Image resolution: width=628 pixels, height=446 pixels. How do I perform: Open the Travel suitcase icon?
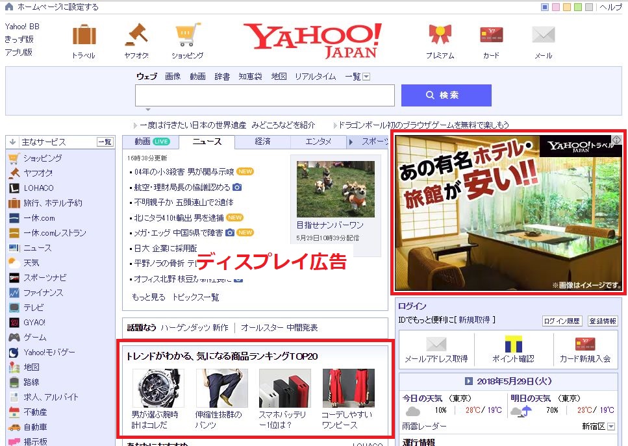[x=84, y=35]
